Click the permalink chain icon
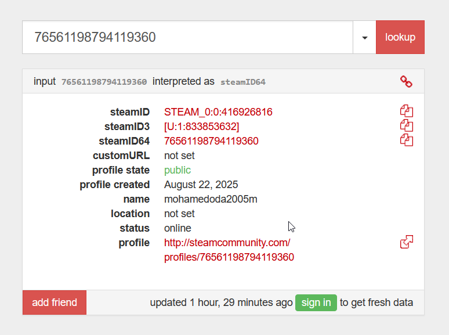This screenshot has width=449, height=335. (406, 82)
